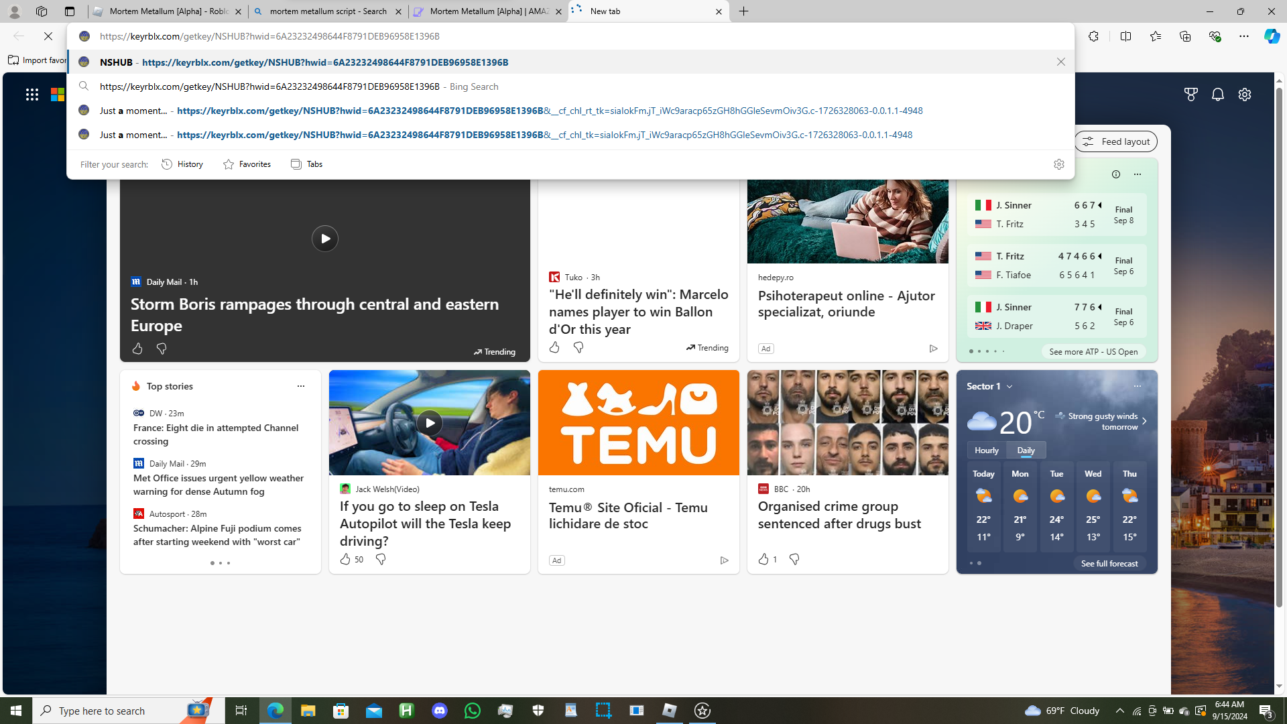The width and height of the screenshot is (1287, 724).
Task: Open the notifications bell
Action: coord(1217,95)
